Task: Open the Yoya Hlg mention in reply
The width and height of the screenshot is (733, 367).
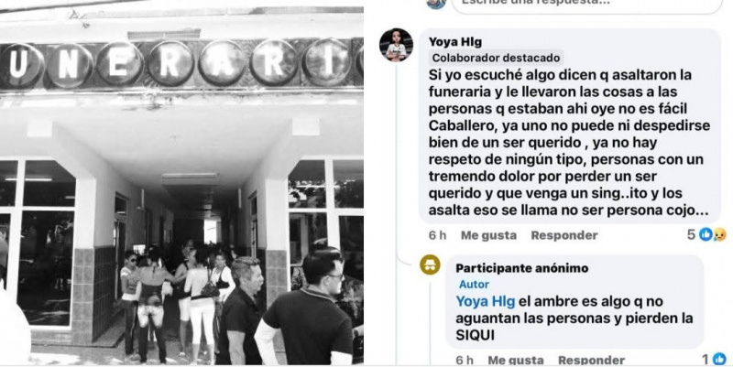Action: tap(486, 301)
